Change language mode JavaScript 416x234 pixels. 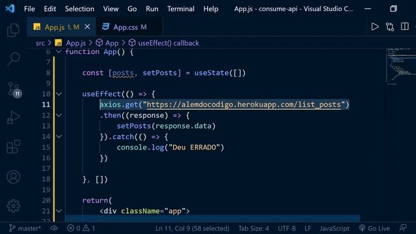click(335, 228)
